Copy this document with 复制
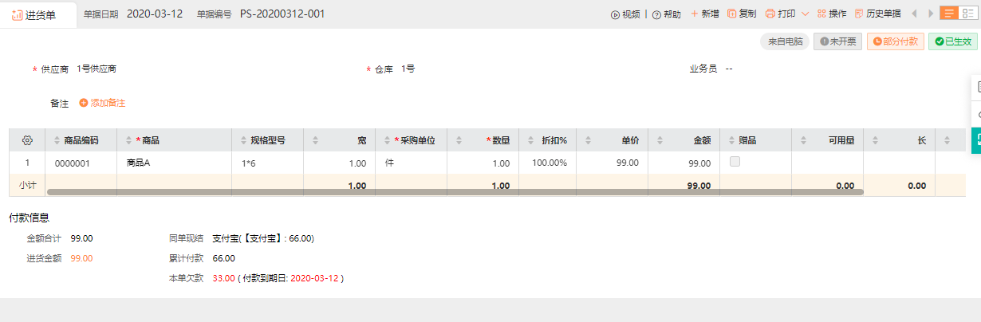Image resolution: width=981 pixels, height=322 pixels. click(742, 14)
